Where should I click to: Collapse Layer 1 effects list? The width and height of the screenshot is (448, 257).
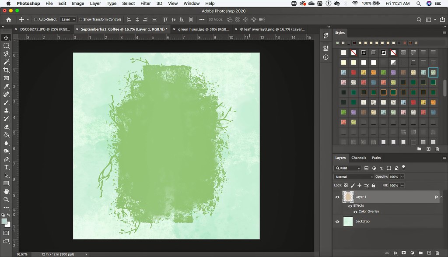click(441, 197)
